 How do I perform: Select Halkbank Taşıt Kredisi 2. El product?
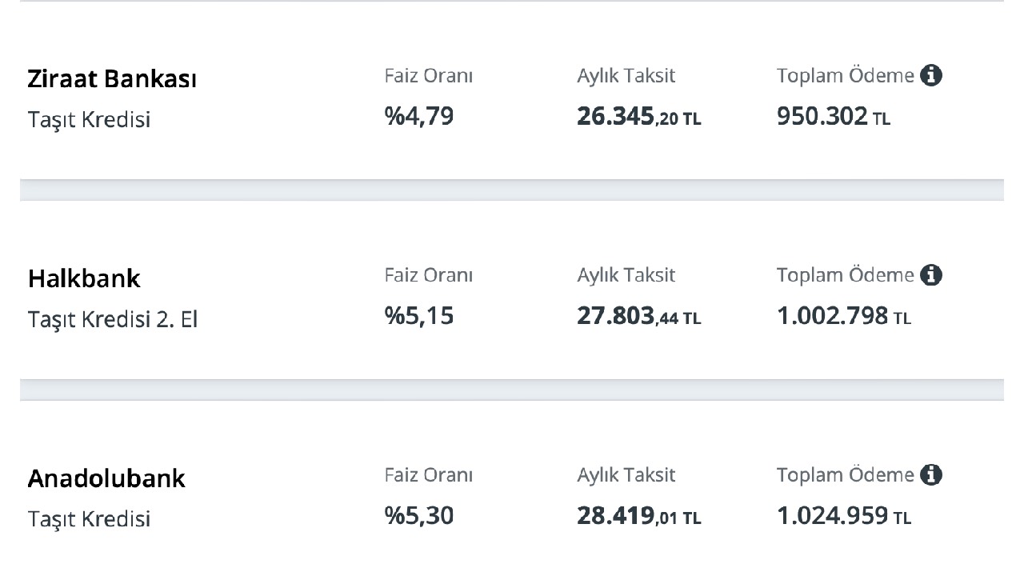pos(113,319)
